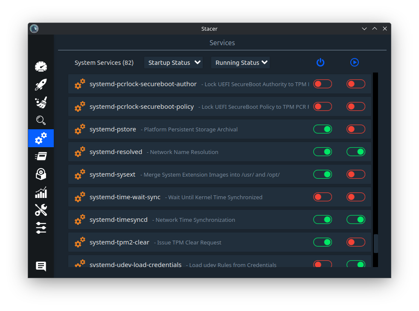Enable startup toggle for systemd-time-wait-sync
The image size is (419, 311).
(x=323, y=197)
